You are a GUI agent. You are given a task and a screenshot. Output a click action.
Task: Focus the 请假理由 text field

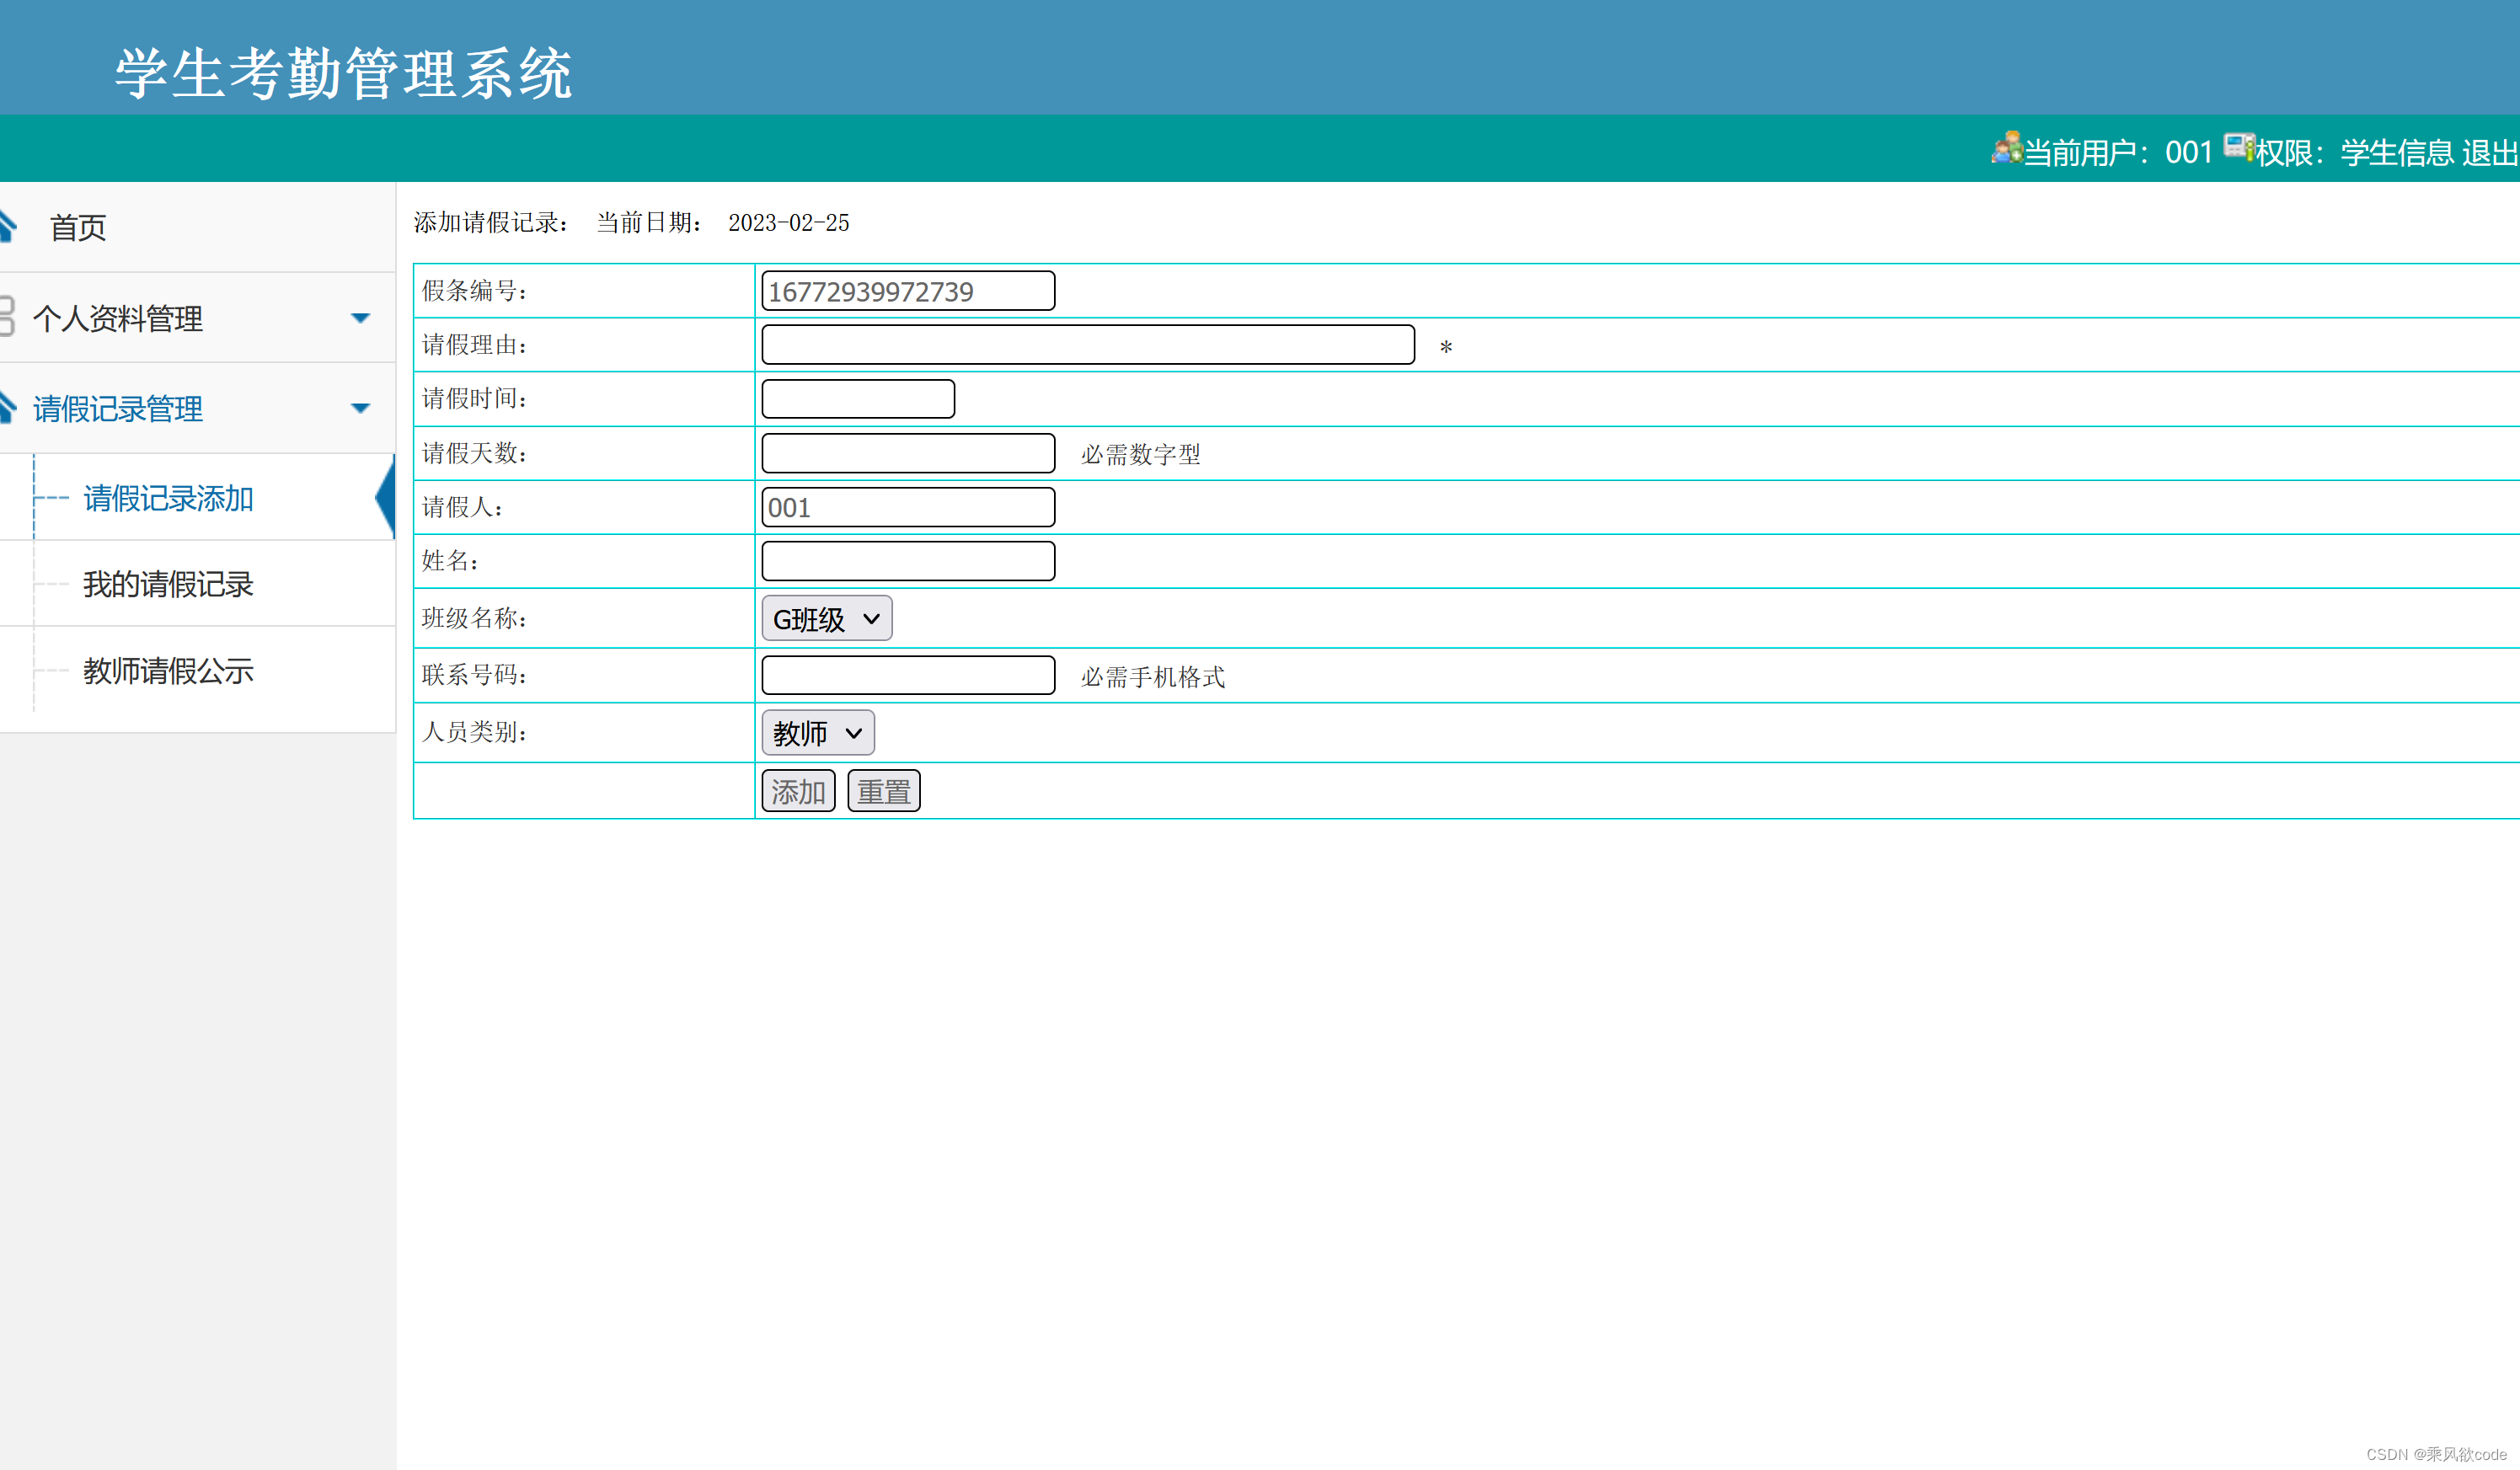click(1087, 345)
